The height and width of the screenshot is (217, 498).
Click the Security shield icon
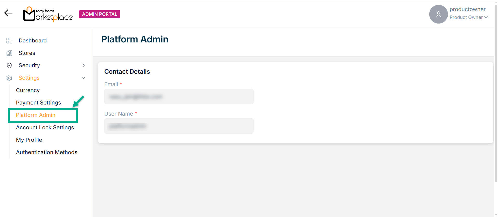tap(9, 65)
